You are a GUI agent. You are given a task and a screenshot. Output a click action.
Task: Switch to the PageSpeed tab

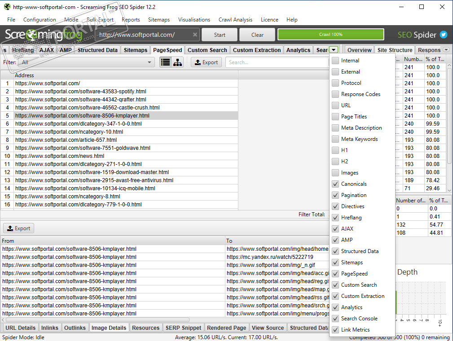(x=167, y=50)
